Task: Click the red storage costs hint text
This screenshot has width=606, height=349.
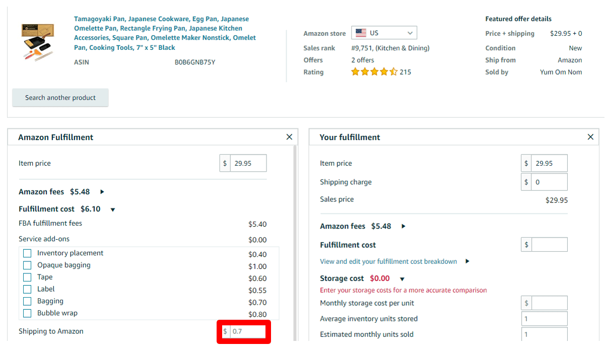Action: (x=403, y=290)
